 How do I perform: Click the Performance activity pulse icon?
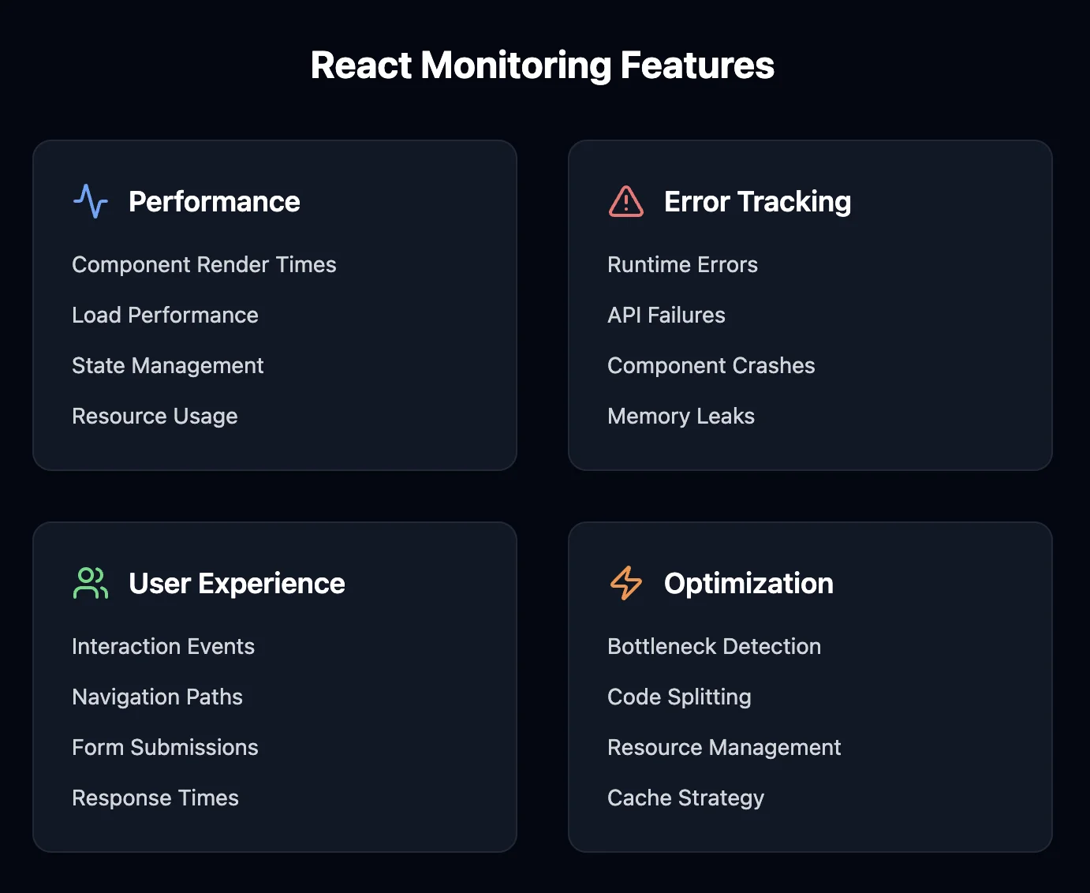pyautogui.click(x=91, y=201)
